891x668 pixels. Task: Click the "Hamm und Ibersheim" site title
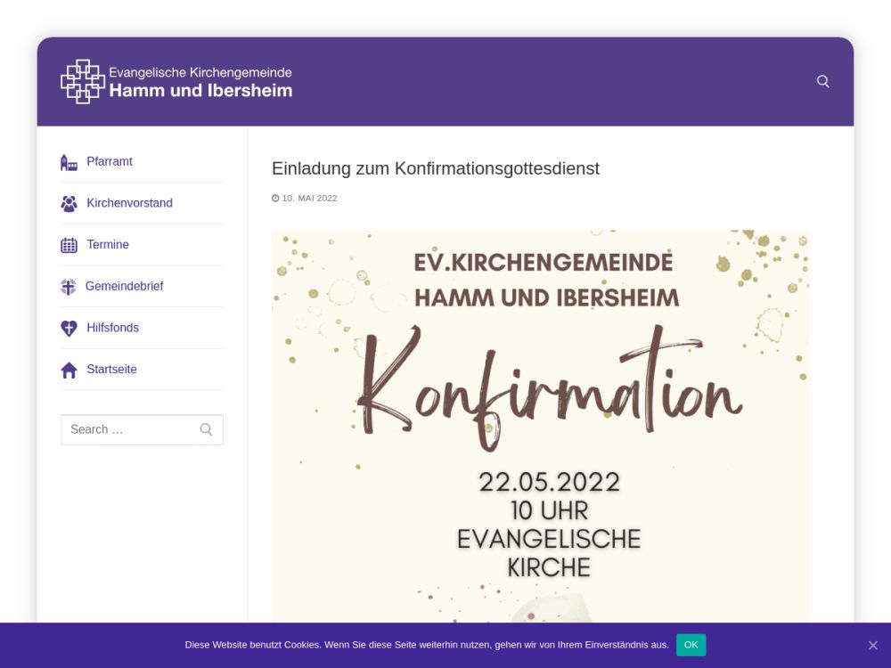point(200,90)
